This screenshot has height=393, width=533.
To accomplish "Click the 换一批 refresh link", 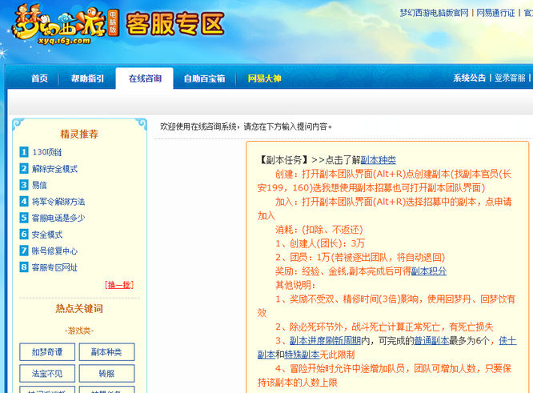I will 119,285.
